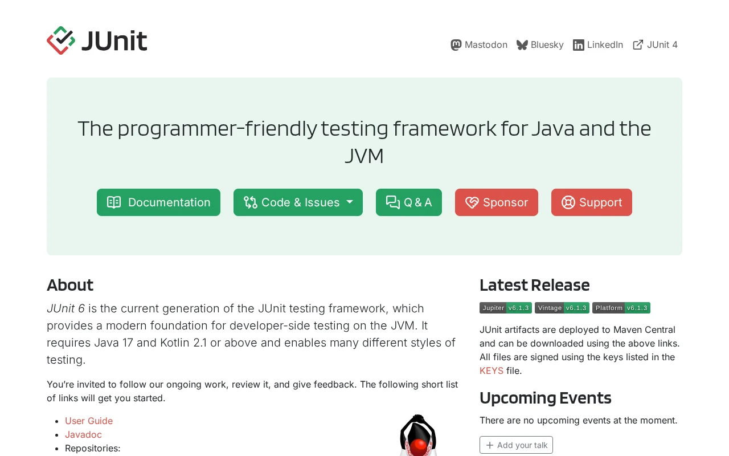Viewport: 729px width, 456px height.
Task: Open the Javadoc link
Action: pos(83,434)
